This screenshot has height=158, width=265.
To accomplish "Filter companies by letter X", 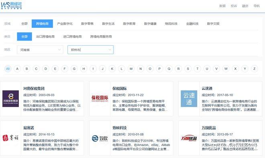I will (x=235, y=69).
